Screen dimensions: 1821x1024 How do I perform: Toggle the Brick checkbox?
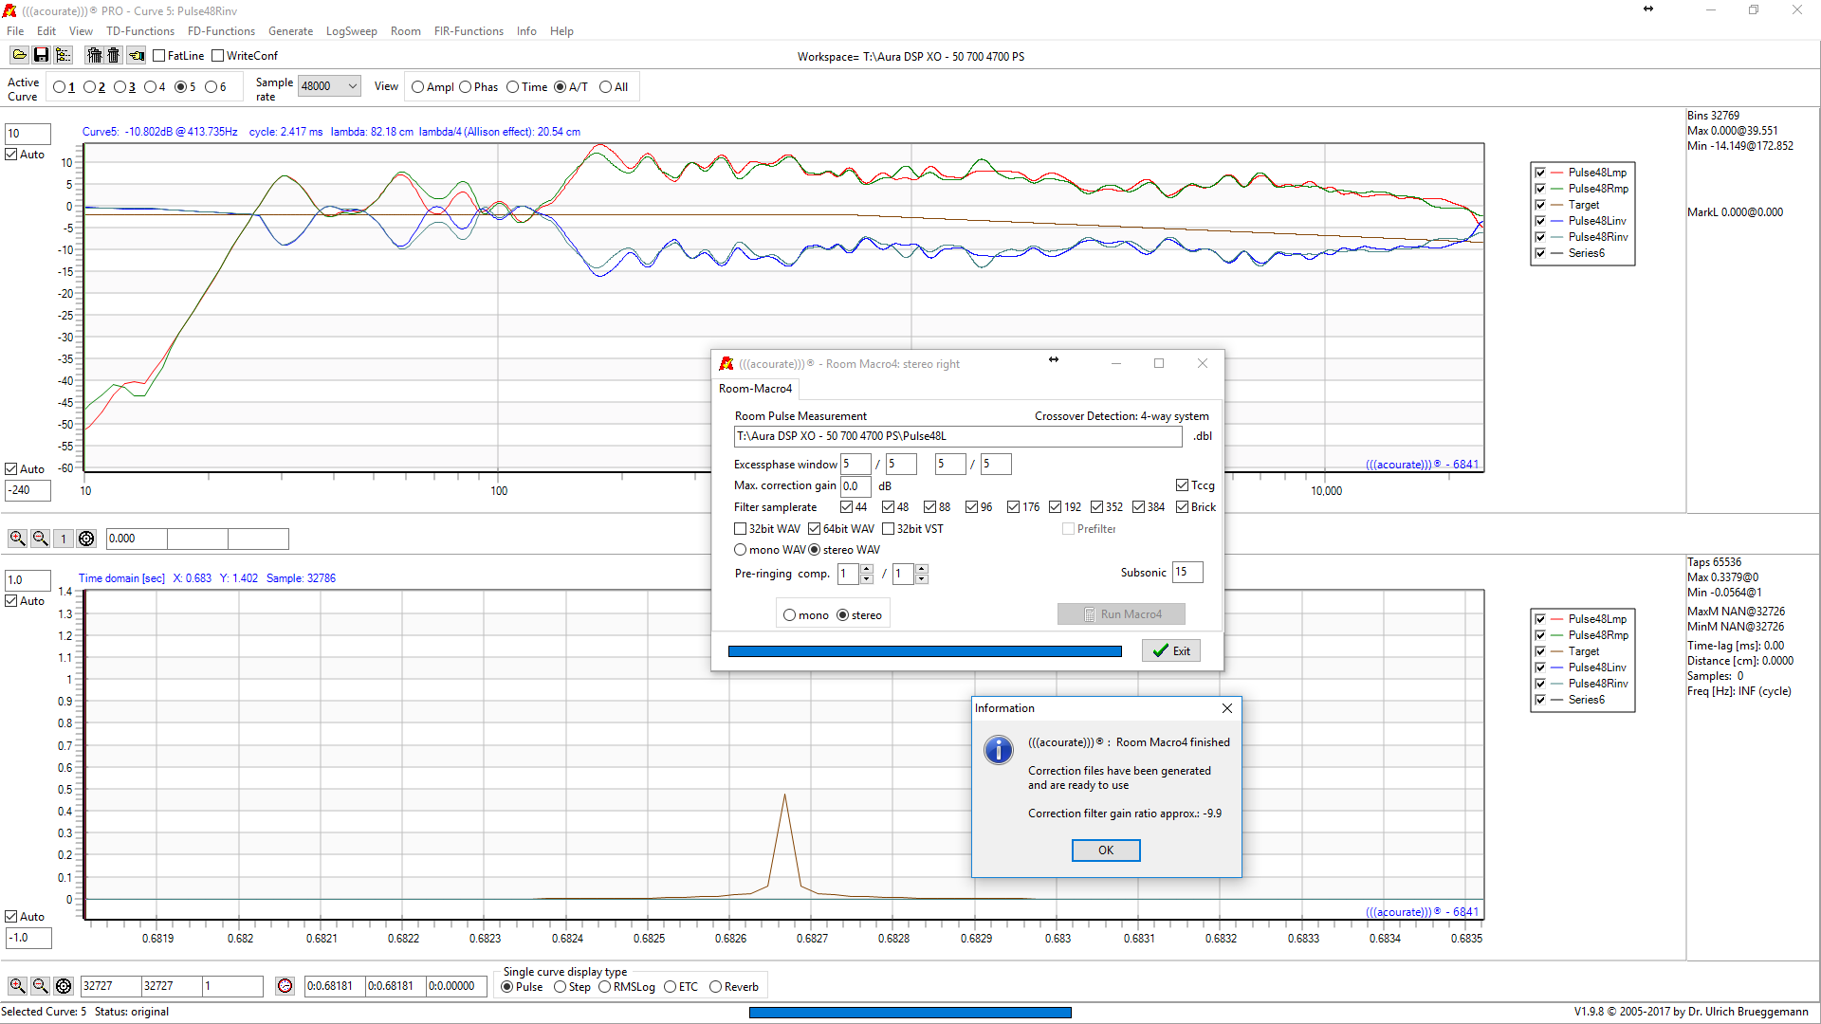[1182, 507]
